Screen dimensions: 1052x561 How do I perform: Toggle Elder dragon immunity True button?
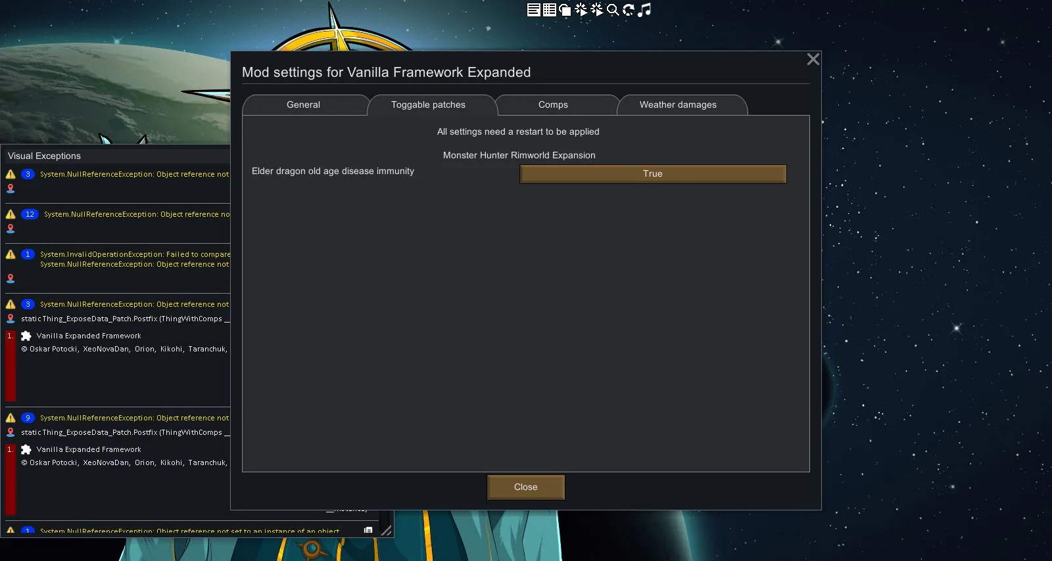[x=652, y=174]
